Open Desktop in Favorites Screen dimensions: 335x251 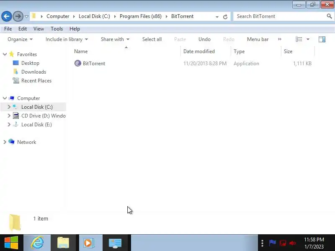pos(30,63)
